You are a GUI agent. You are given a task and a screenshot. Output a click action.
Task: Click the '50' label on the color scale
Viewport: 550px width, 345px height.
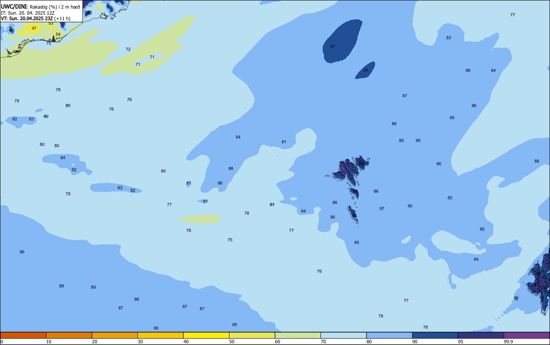tap(232, 342)
